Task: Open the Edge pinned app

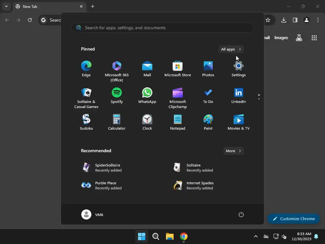Action: (86, 69)
